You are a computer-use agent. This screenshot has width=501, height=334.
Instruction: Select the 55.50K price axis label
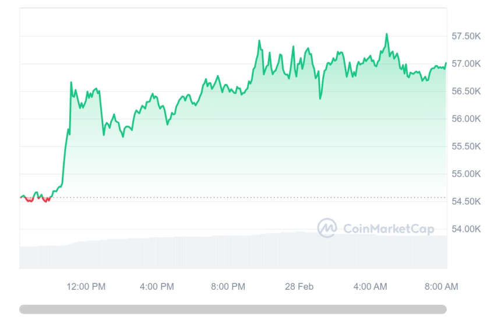tap(466, 146)
